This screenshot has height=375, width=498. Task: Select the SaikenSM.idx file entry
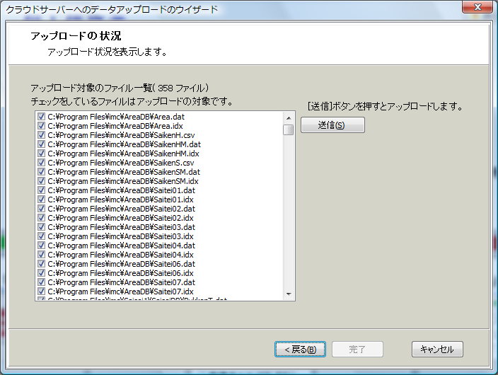tap(123, 181)
